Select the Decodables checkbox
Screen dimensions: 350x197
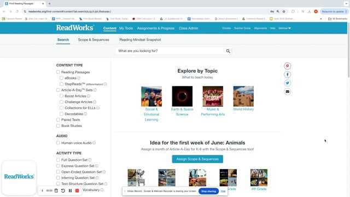click(61, 114)
